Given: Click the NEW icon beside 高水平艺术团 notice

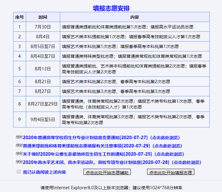Looking at the screenshot, I should pyautogui.click(x=19, y=162).
